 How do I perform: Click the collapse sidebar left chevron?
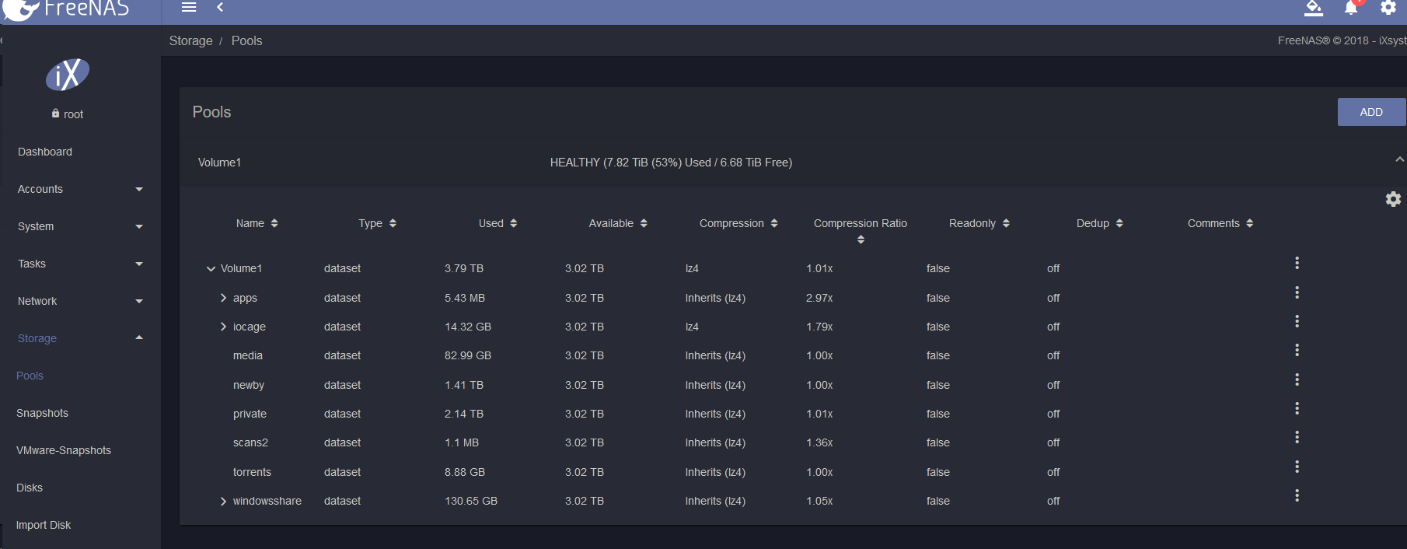coord(220,7)
